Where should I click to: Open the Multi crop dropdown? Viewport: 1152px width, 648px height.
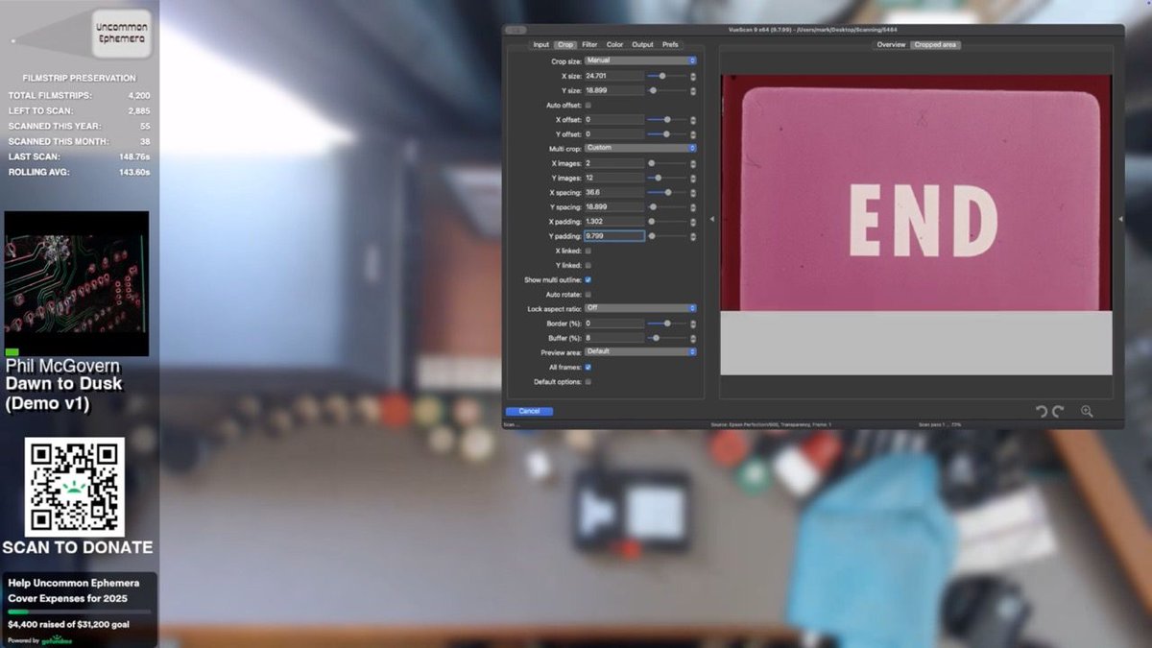pyautogui.click(x=640, y=148)
